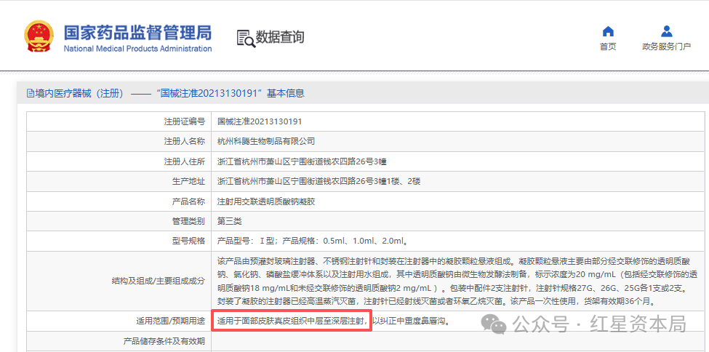Click the WeChat watermark icon
The width and height of the screenshot is (709, 352).
pyautogui.click(x=498, y=323)
